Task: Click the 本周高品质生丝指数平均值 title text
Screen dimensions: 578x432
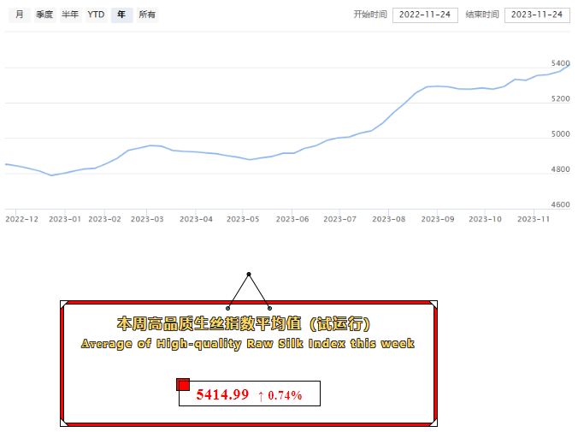Action: pyautogui.click(x=244, y=324)
